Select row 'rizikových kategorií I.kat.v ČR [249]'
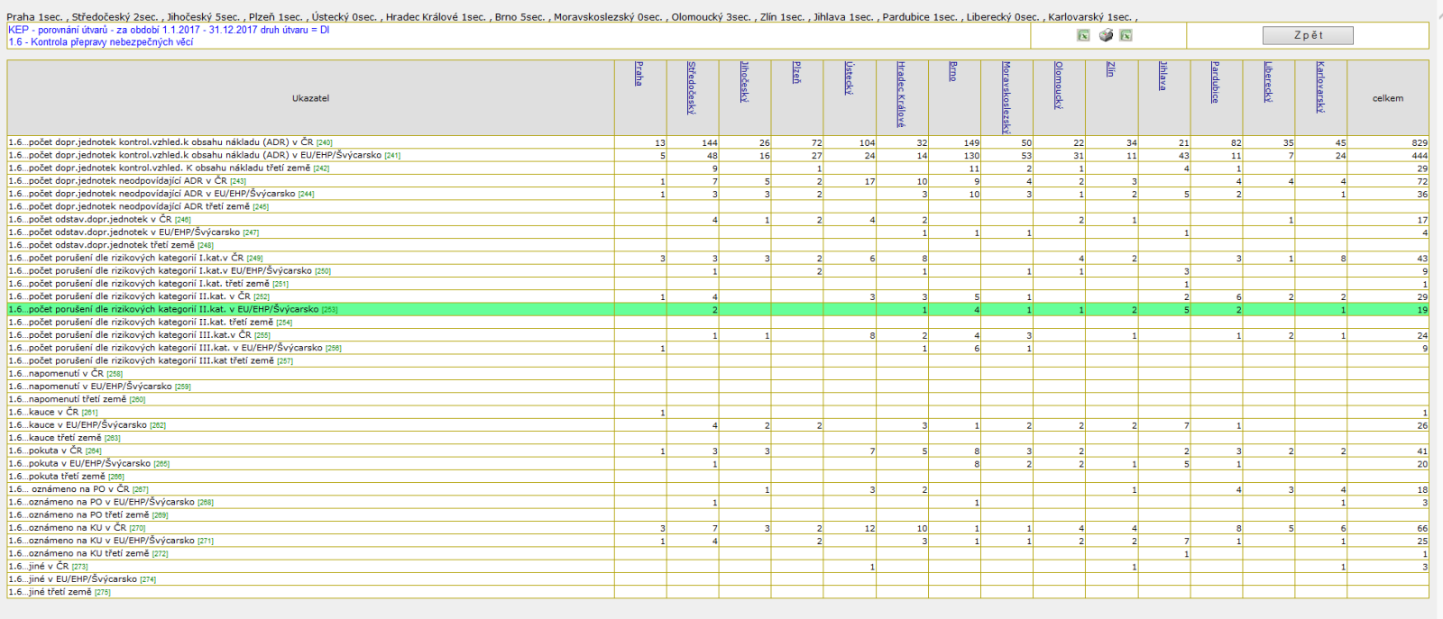This screenshot has width=1443, height=619. [x=718, y=258]
